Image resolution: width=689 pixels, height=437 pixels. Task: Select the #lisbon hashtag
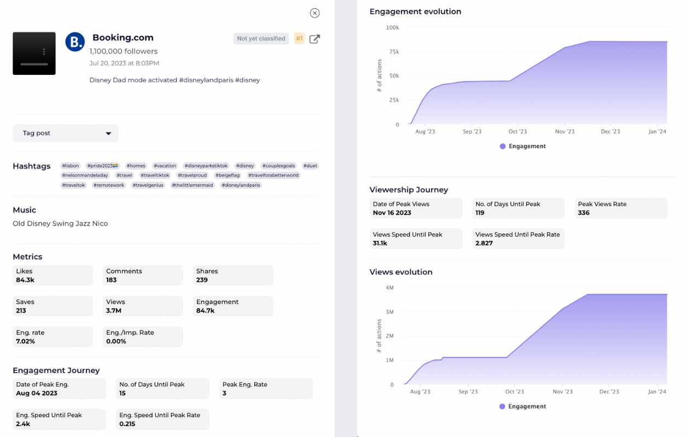(71, 166)
